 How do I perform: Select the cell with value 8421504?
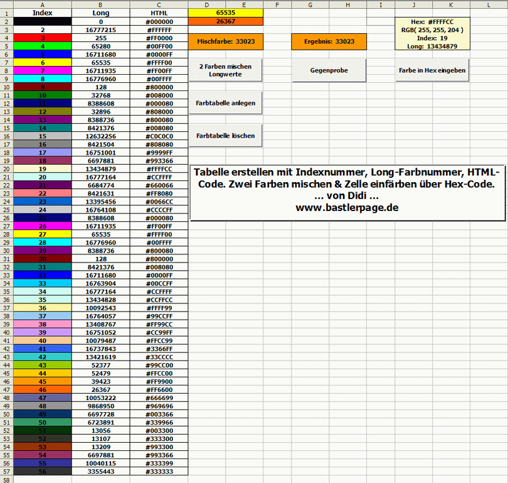click(x=101, y=144)
